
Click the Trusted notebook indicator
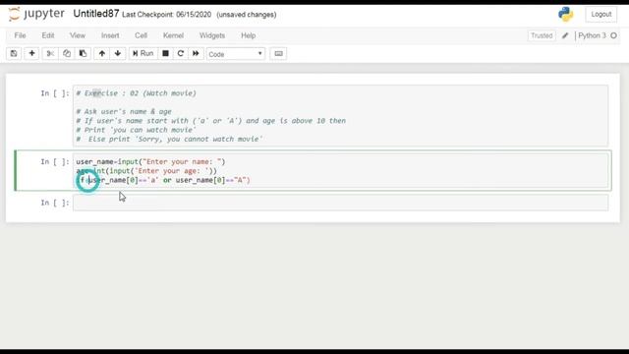point(542,35)
